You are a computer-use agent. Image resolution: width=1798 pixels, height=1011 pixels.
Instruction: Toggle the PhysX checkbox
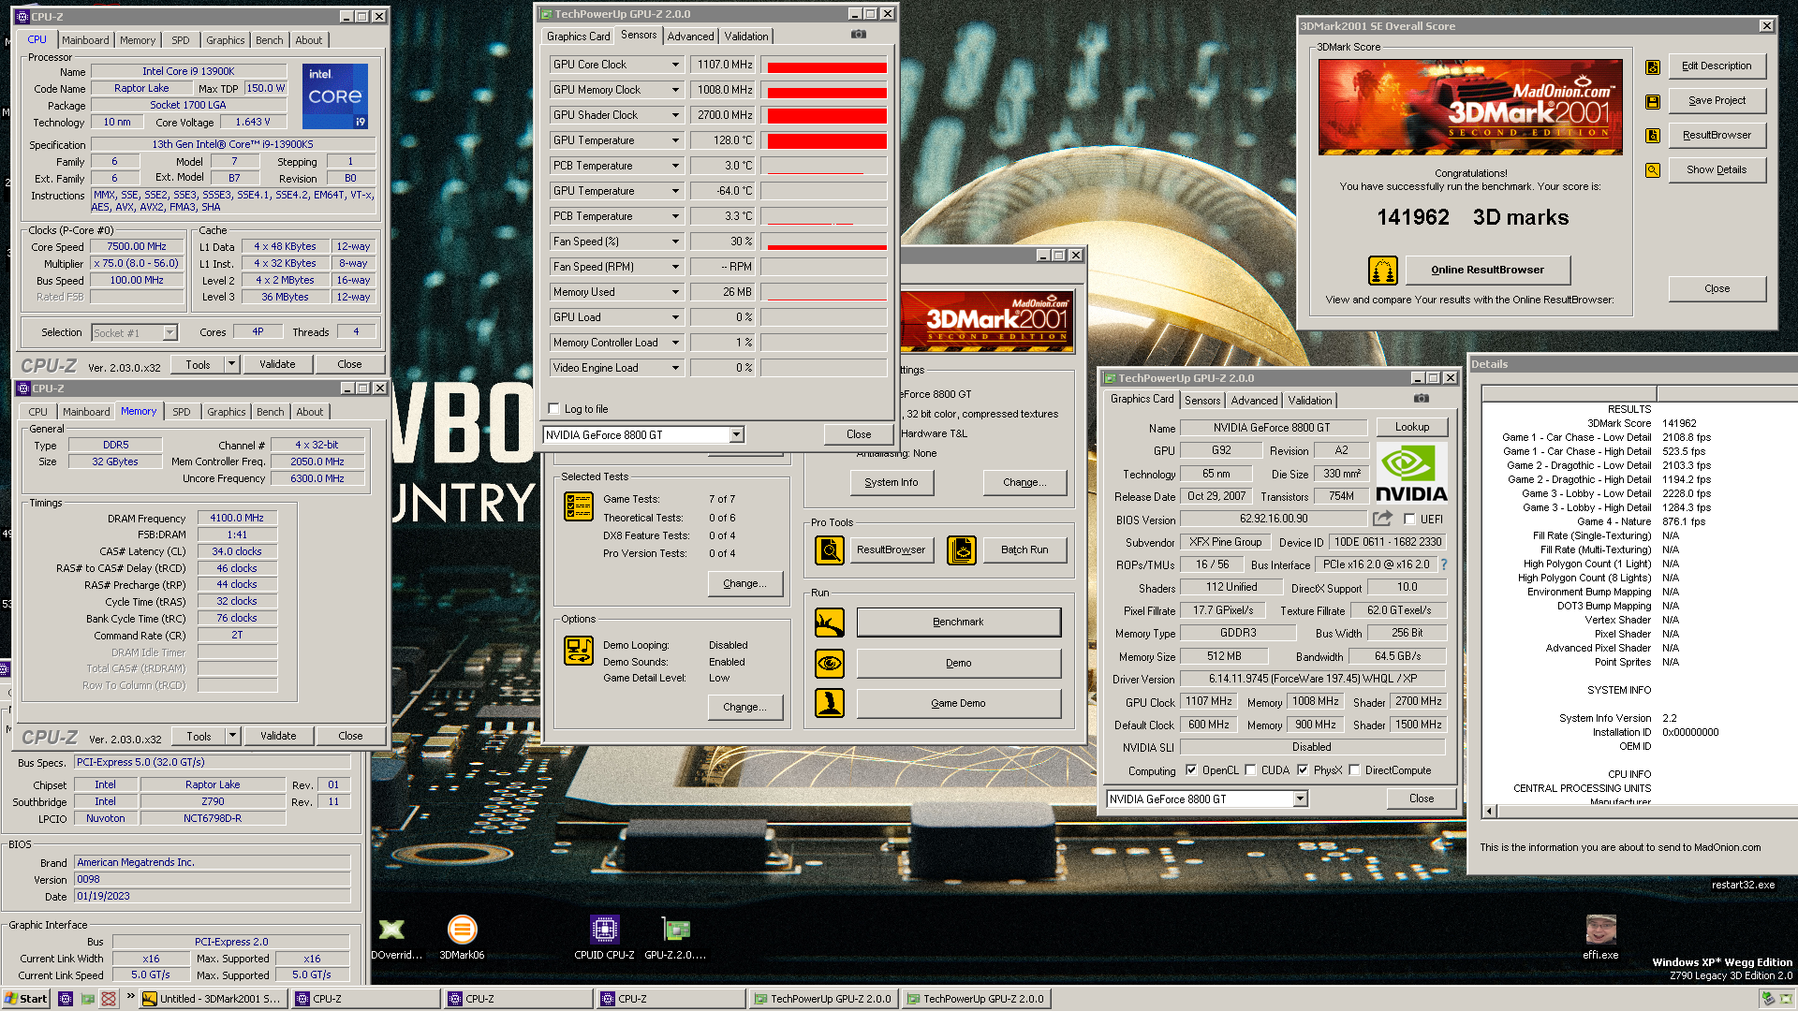[1303, 770]
